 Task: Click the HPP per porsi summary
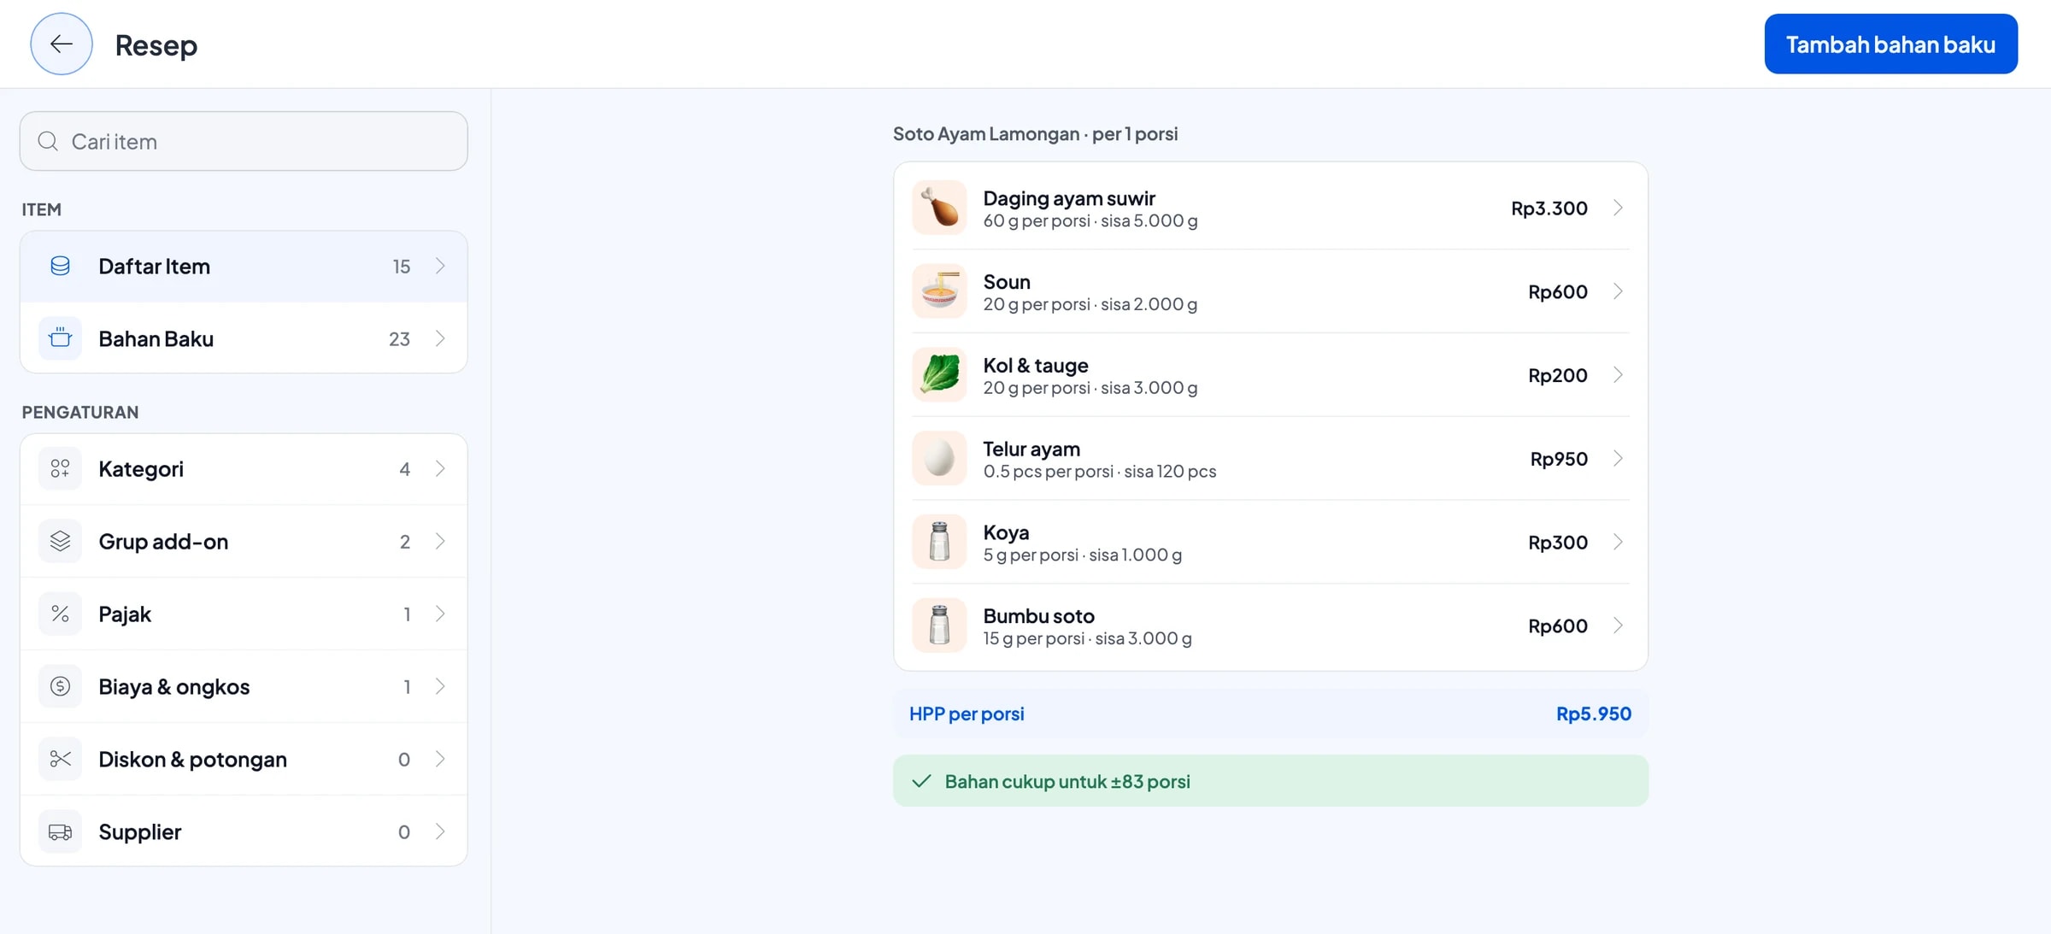[x=1271, y=714]
